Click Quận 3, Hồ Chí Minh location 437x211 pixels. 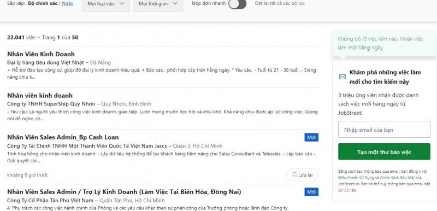coord(198,146)
